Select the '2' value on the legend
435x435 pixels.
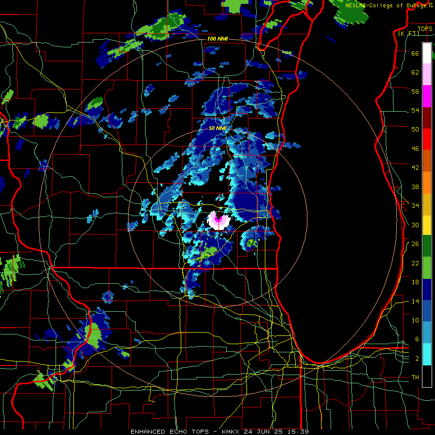(x=417, y=359)
